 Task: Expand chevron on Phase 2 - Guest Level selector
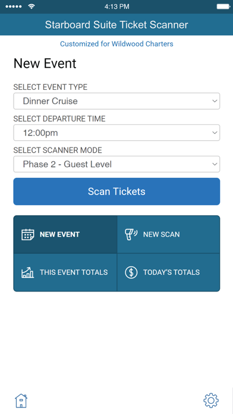point(215,165)
